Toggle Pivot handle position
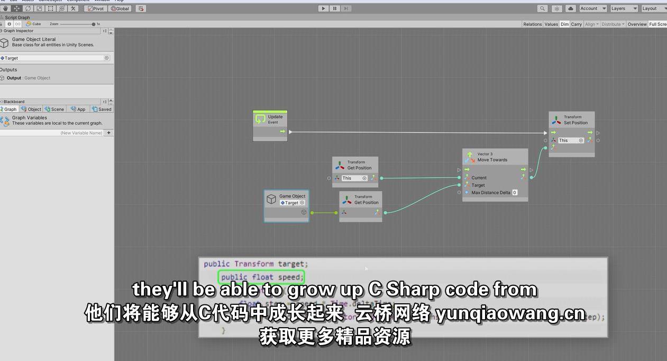 pos(95,8)
